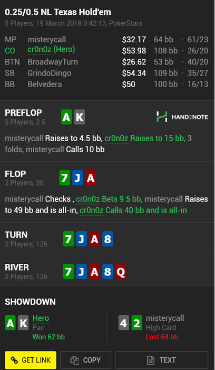Click the red Queen card on river
The width and height of the screenshot is (215, 370).
(x=121, y=272)
